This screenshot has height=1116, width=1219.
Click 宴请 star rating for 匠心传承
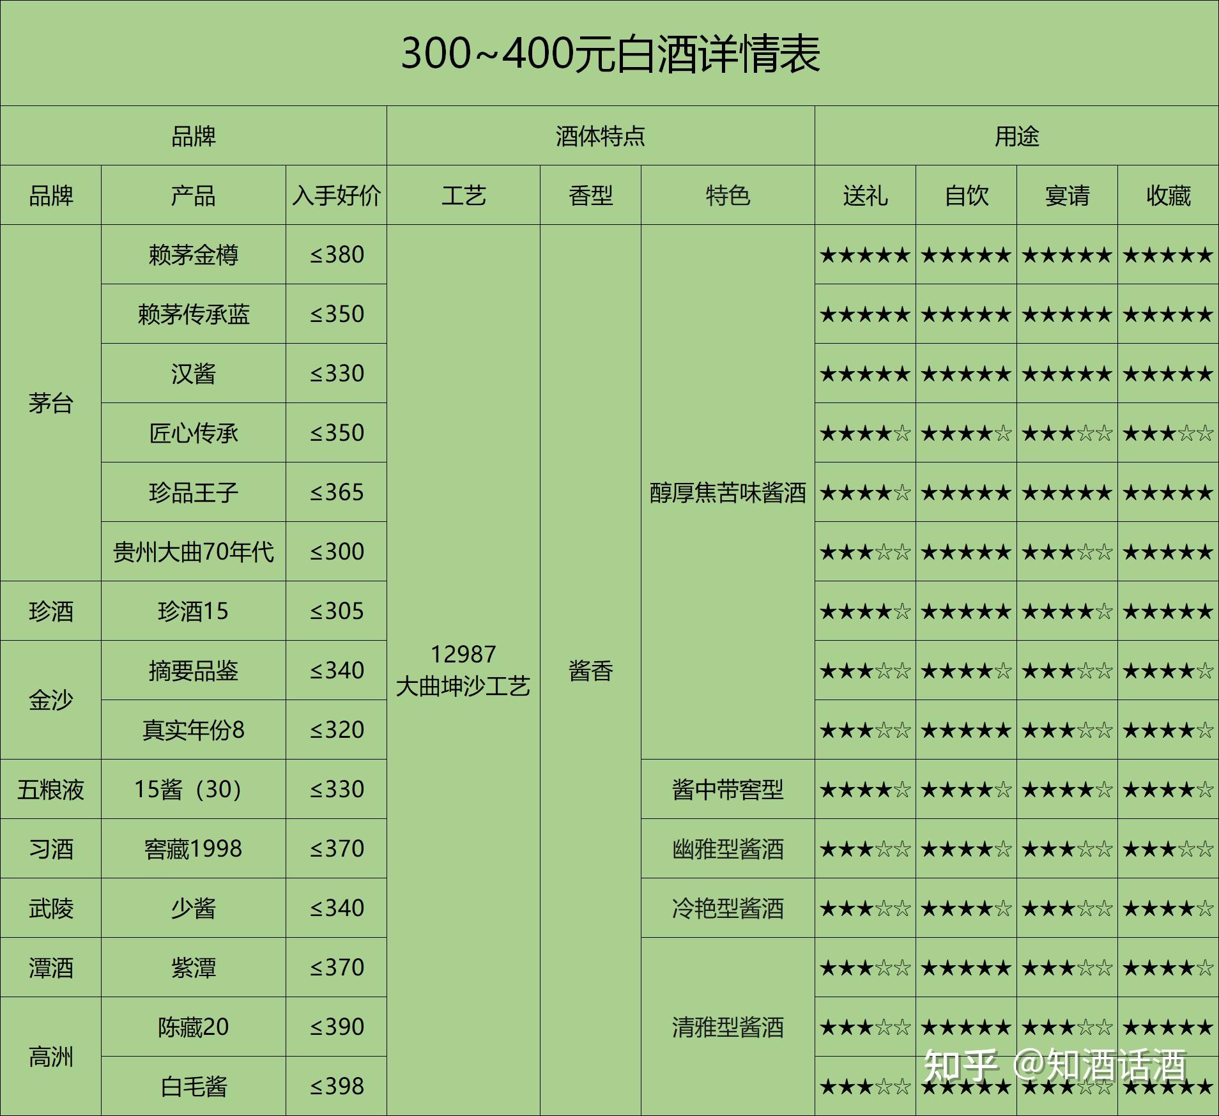(1067, 433)
